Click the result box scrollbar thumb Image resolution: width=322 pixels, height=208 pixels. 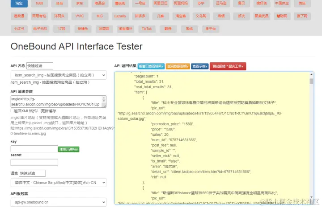312,81
